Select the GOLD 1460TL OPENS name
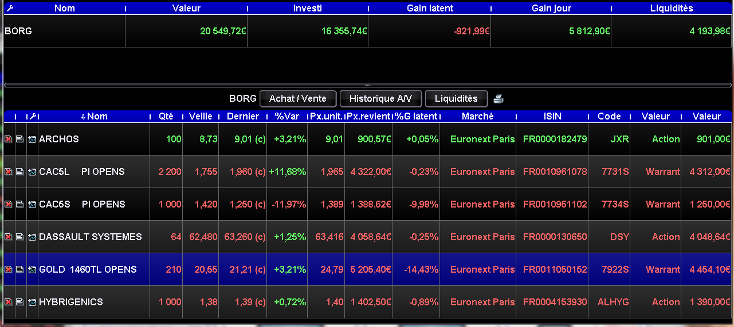This screenshot has height=327, width=734. [x=88, y=269]
